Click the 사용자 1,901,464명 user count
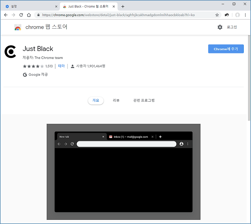This screenshot has width=251, height=224. [88, 66]
